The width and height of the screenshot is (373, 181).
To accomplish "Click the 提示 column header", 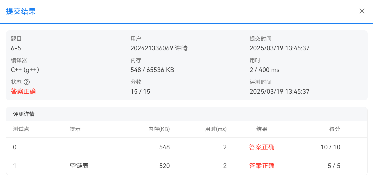I will 75,129.
